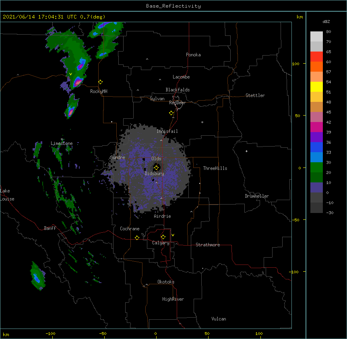Screen dimensions: 347x339
Task: Click the yellow diamond marker near RockyMH
Action: point(100,82)
